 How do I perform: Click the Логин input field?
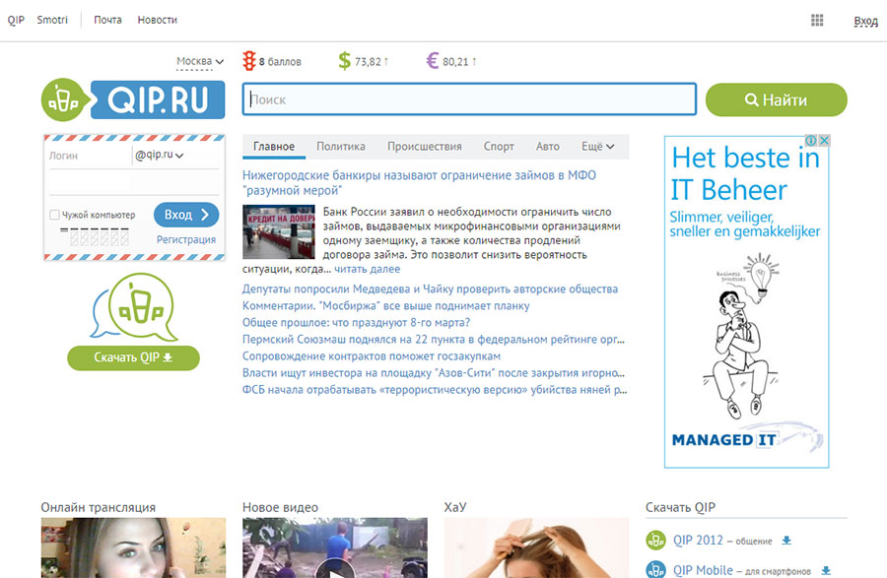point(87,156)
